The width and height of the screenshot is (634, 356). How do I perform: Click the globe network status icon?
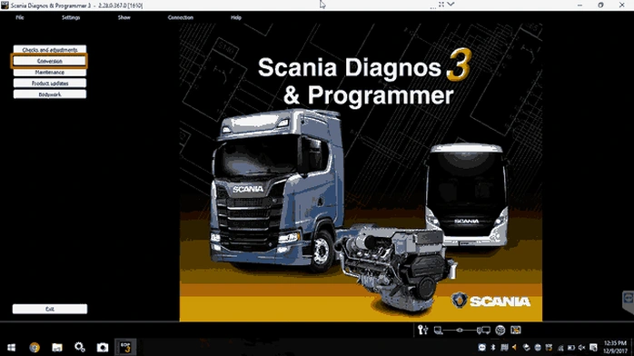point(500,331)
